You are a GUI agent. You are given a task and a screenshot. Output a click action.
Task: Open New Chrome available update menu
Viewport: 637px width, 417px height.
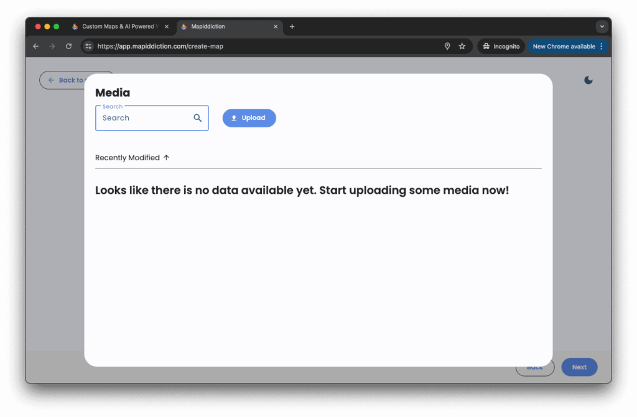click(x=567, y=47)
